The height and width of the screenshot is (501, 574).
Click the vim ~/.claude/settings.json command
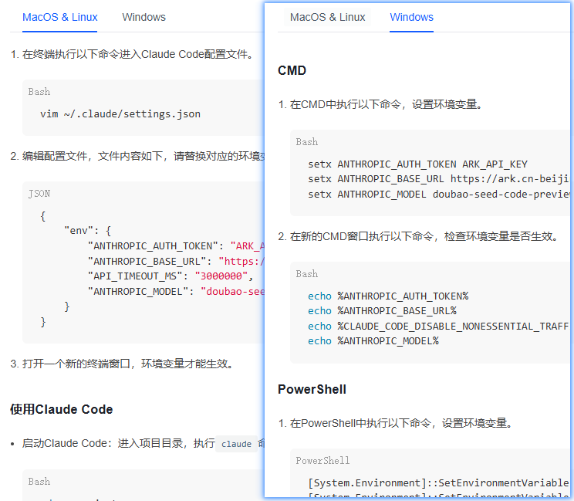click(120, 114)
